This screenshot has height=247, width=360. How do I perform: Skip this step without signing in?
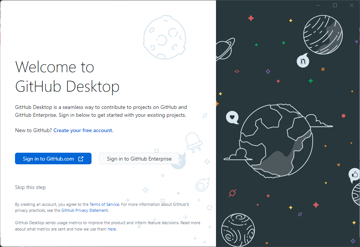(x=30, y=187)
